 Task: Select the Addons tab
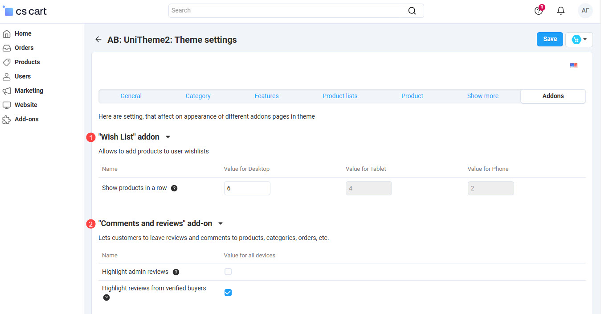click(553, 96)
